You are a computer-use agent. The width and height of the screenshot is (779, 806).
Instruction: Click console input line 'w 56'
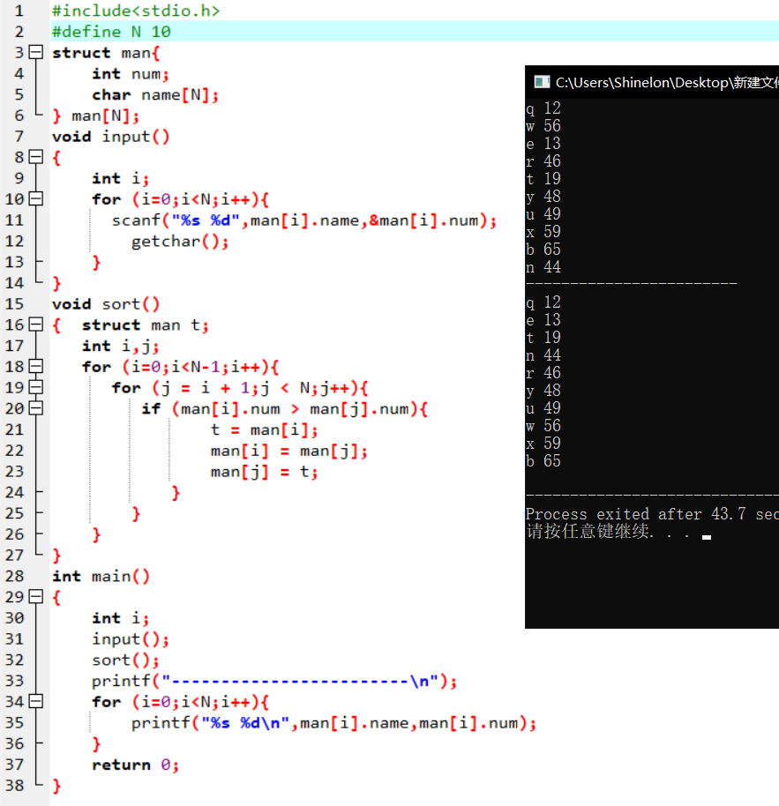[x=543, y=126]
